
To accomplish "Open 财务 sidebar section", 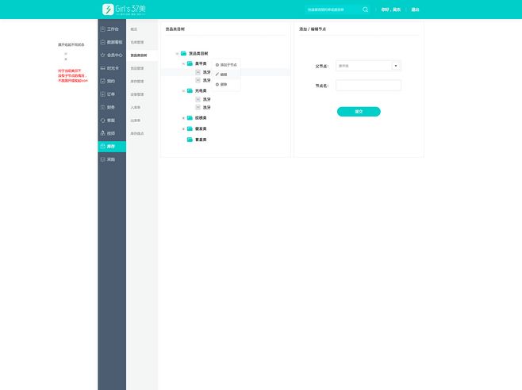I will pyautogui.click(x=112, y=107).
